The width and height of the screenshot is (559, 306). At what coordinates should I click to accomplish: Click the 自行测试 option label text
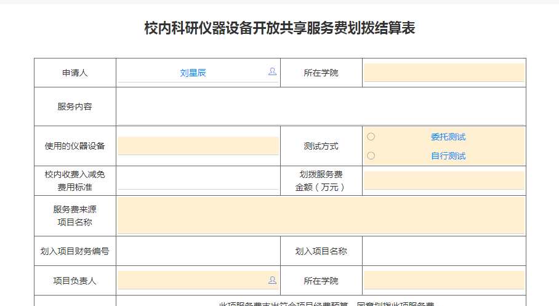(448, 156)
